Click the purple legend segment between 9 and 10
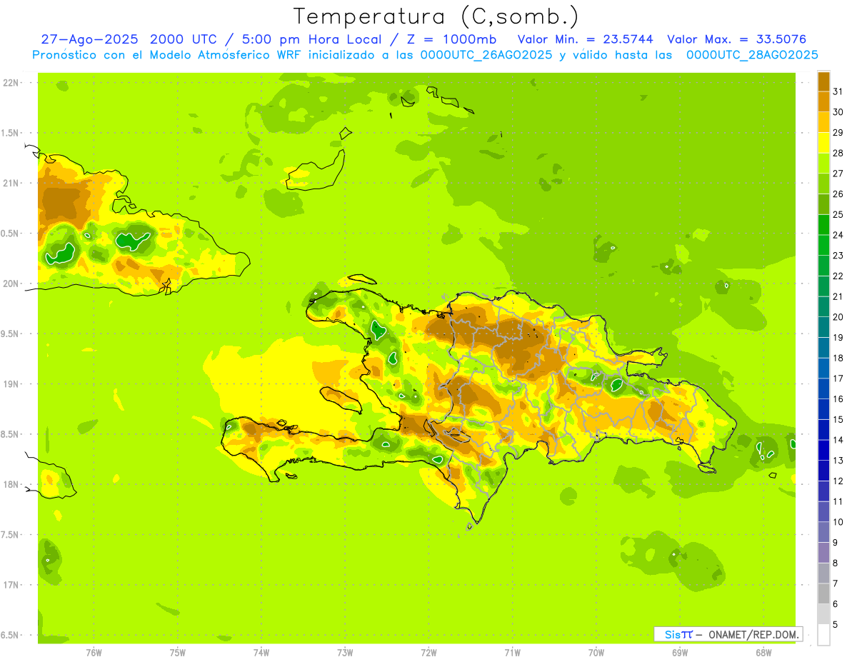The width and height of the screenshot is (857, 662). pyautogui.click(x=823, y=532)
